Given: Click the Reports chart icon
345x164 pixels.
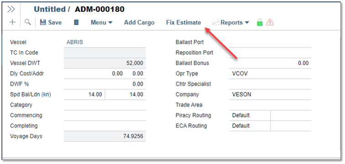Looking at the screenshot, I should coord(215,22).
